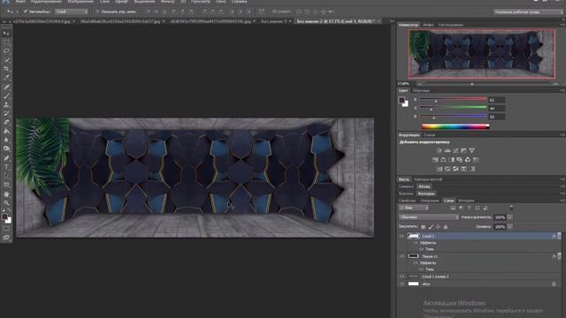Add Brightness/Contrast adjustment icon
The width and height of the screenshot is (566, 318).
pyautogui.click(x=440, y=151)
